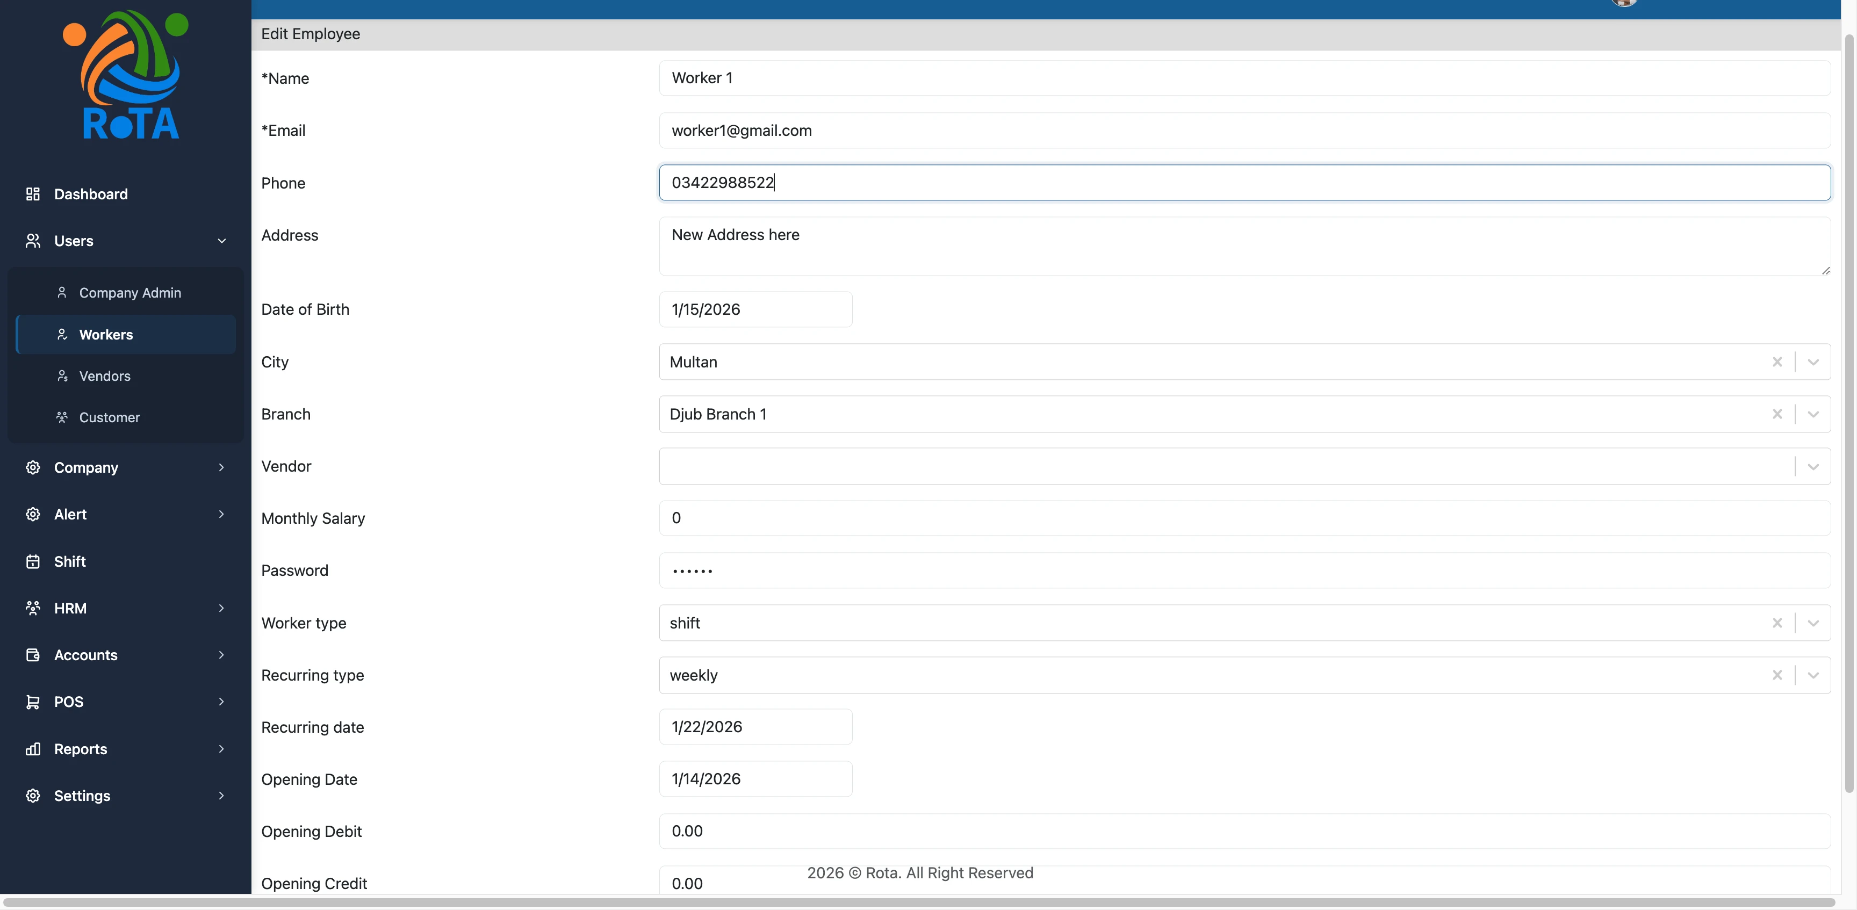Image resolution: width=1857 pixels, height=910 pixels.
Task: Click the Shift calendar icon
Action: tap(32, 561)
